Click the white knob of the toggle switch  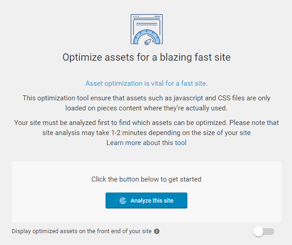pyautogui.click(x=259, y=232)
